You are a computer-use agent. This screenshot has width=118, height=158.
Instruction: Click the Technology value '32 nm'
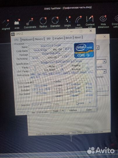point(35,58)
